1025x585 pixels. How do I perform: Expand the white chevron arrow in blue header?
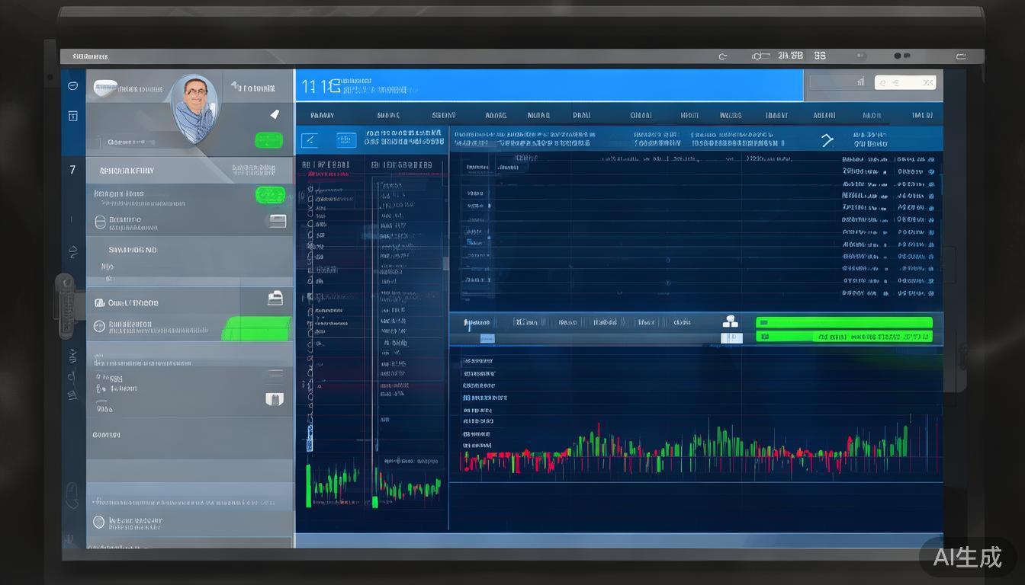[x=827, y=140]
